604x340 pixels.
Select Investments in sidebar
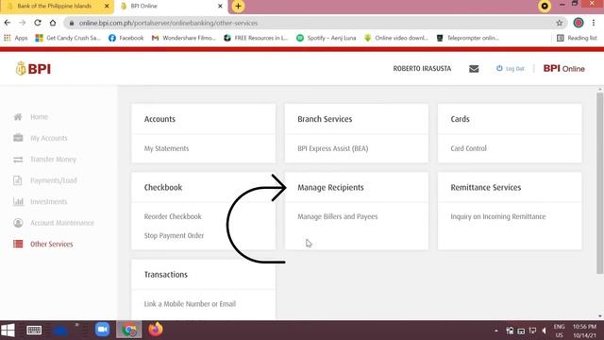coord(48,201)
